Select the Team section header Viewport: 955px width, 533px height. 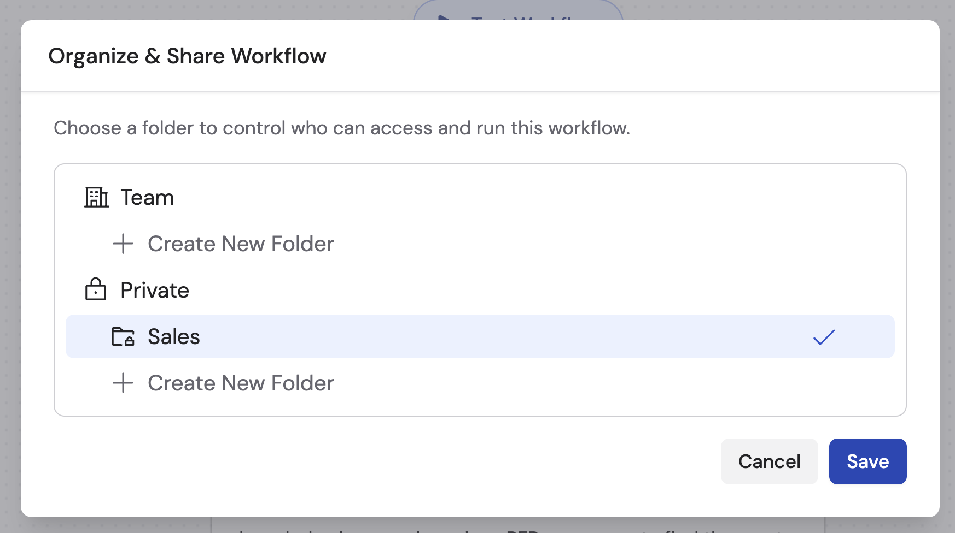click(x=147, y=197)
